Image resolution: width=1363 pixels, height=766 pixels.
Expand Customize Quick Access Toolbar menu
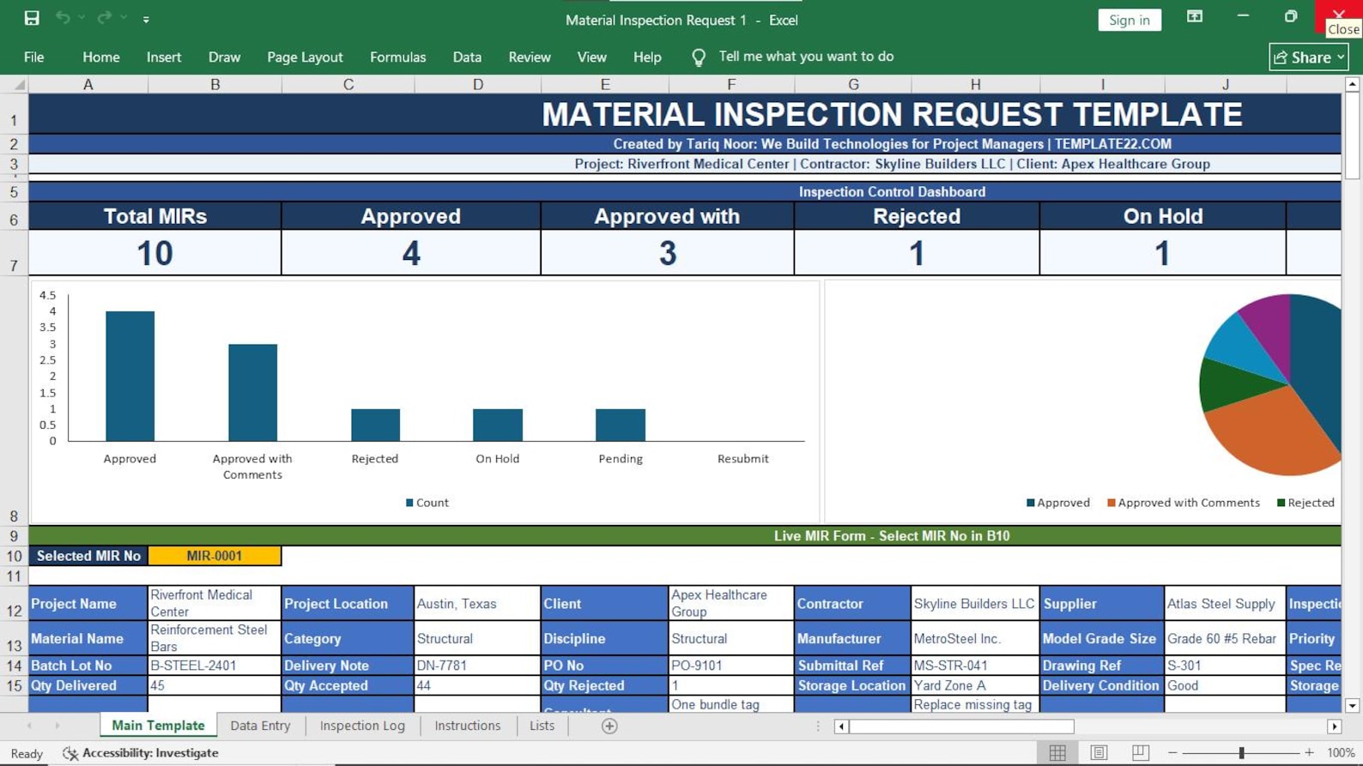(146, 19)
